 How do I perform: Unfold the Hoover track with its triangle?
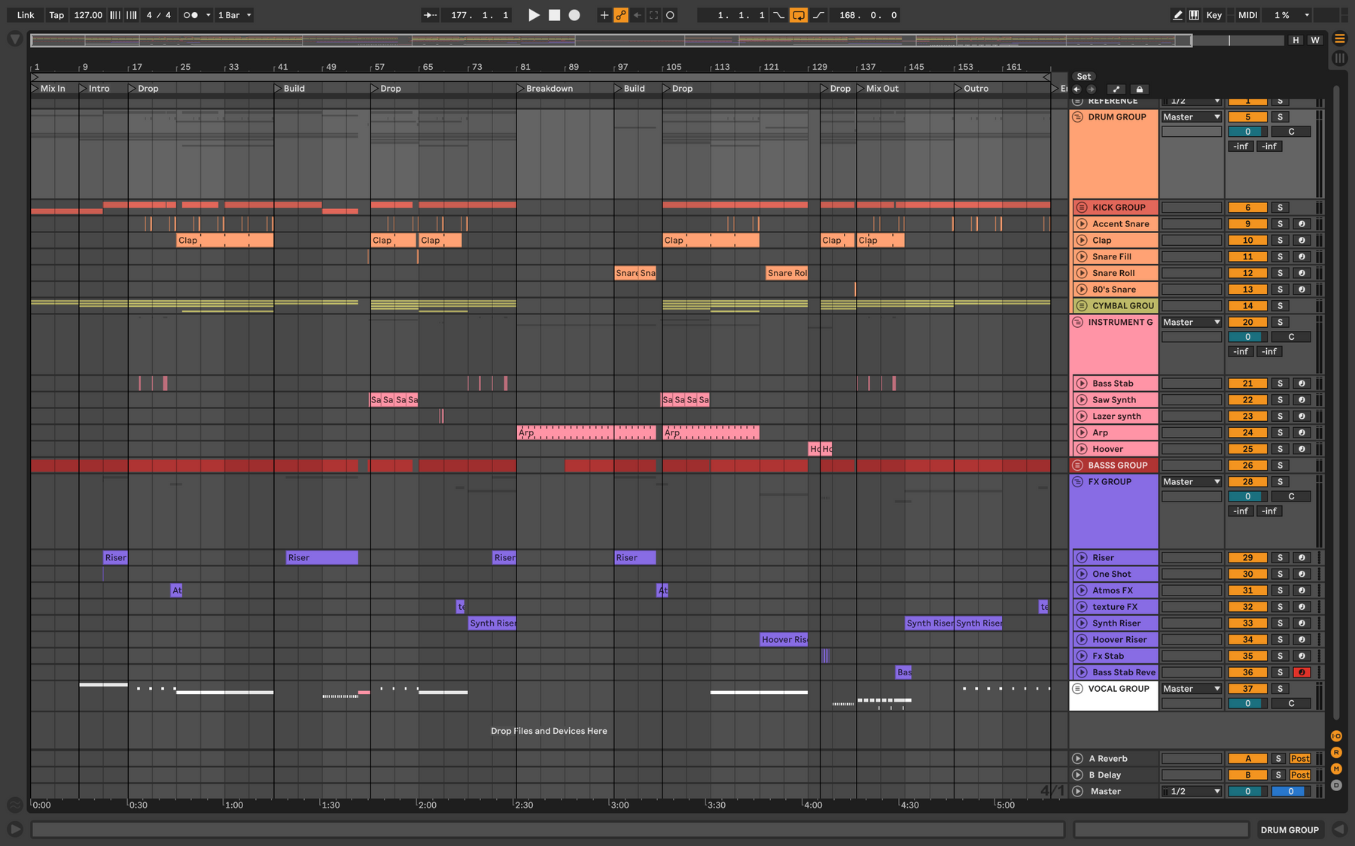click(x=1082, y=449)
